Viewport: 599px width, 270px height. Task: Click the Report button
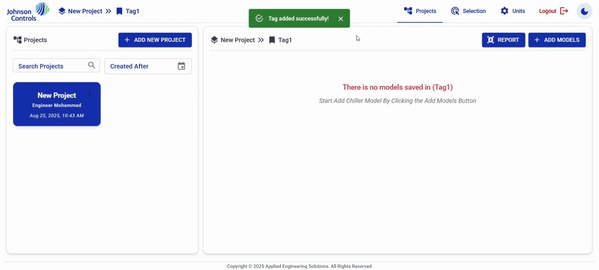coord(503,40)
